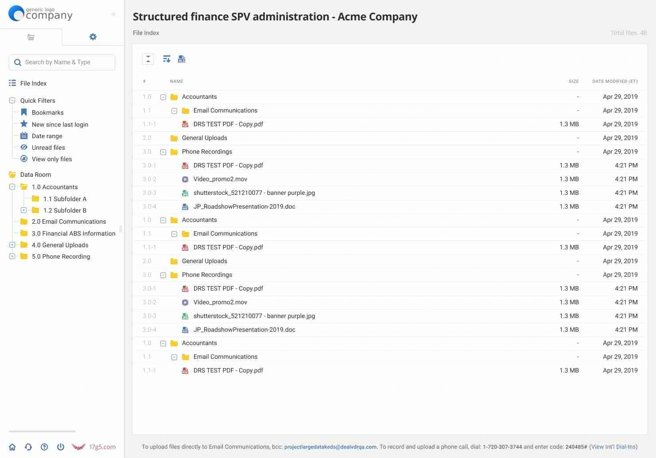This screenshot has height=458, width=656.
Task: Switch to the folder tab in sidebar
Action: [x=31, y=37]
